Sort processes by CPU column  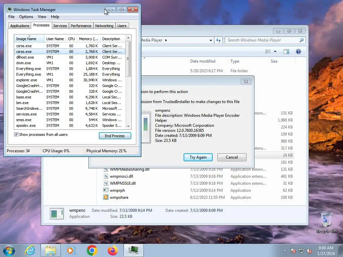pos(71,39)
